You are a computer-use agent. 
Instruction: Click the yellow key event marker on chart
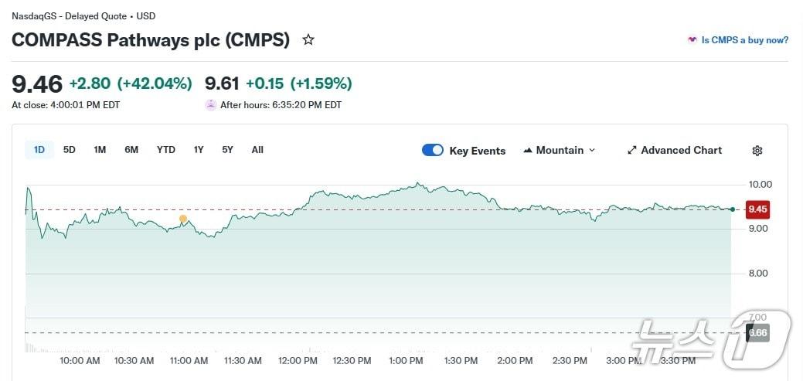click(183, 219)
